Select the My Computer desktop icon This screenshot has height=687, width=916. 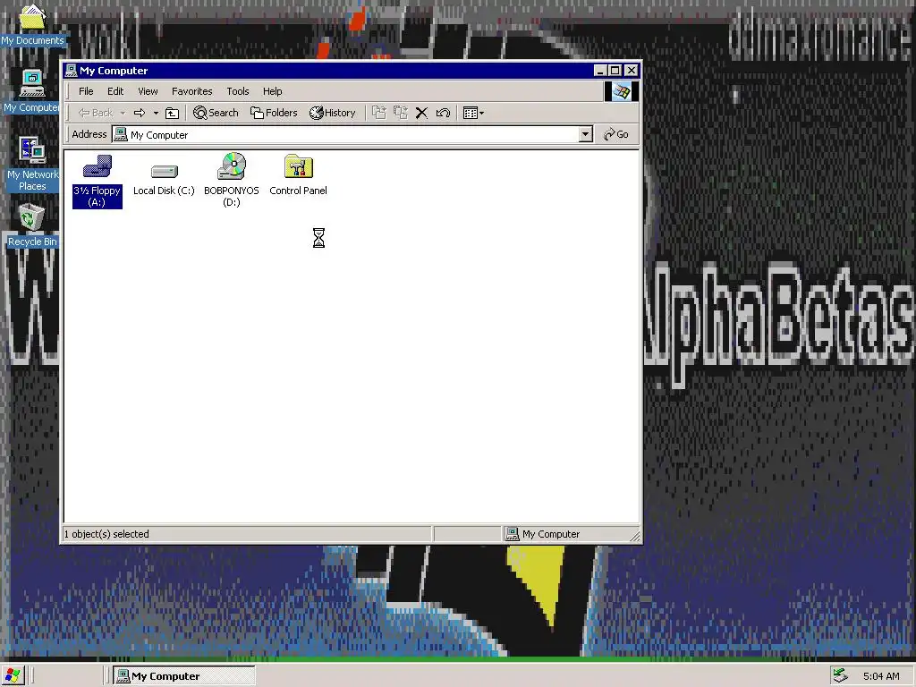tap(31, 92)
